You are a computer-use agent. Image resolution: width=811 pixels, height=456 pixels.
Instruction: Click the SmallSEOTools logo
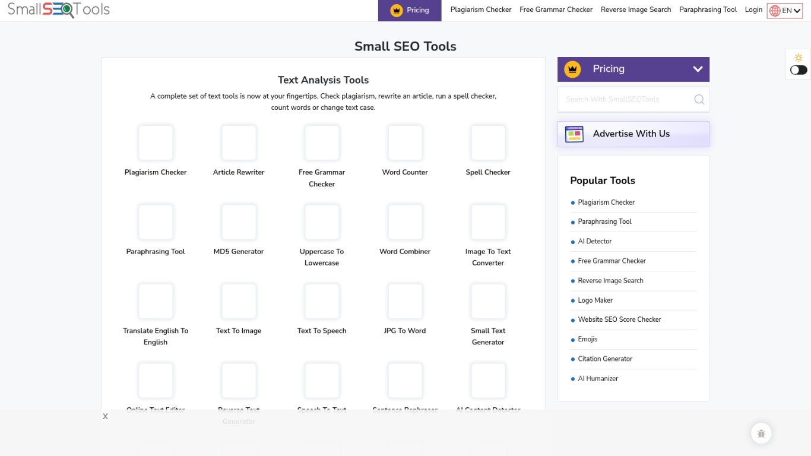coord(59,9)
